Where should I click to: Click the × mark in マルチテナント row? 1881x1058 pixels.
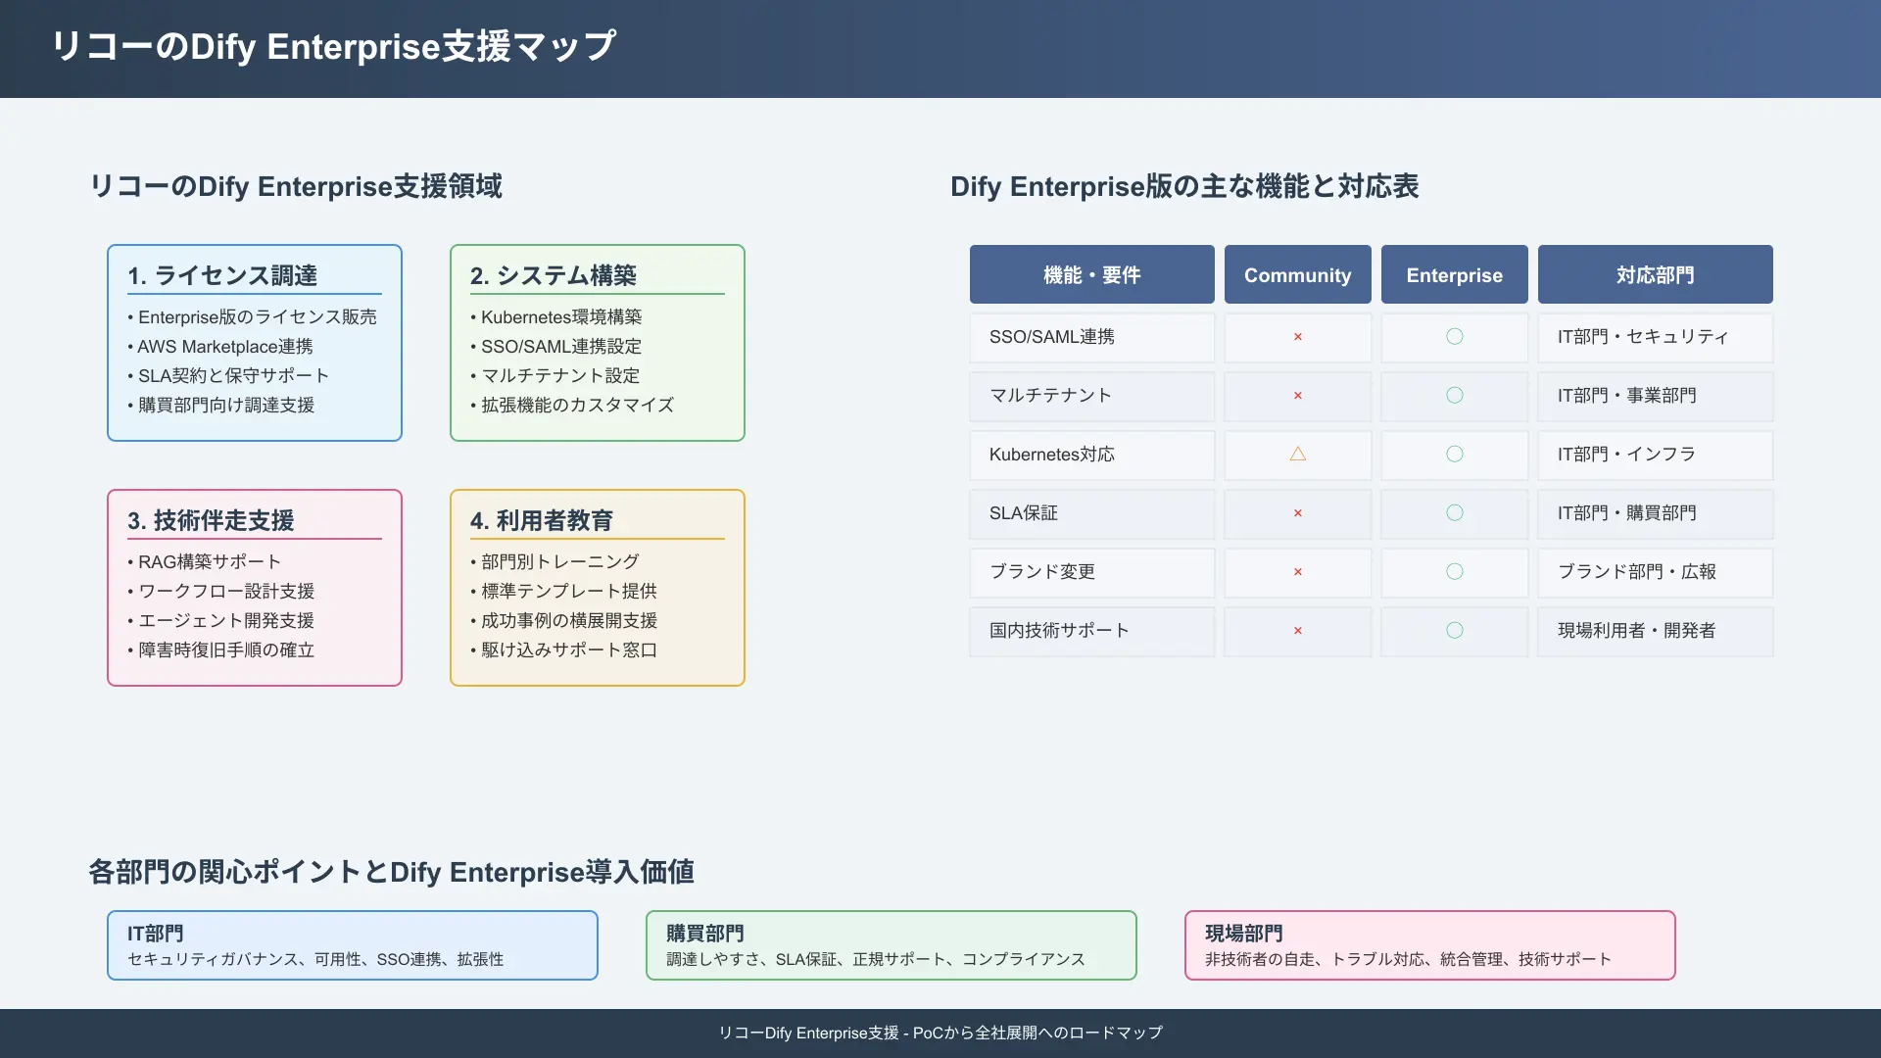(x=1298, y=396)
